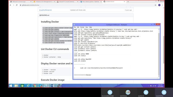Close the andalike/docker tab
173x97 pixels.
tap(124, 2)
